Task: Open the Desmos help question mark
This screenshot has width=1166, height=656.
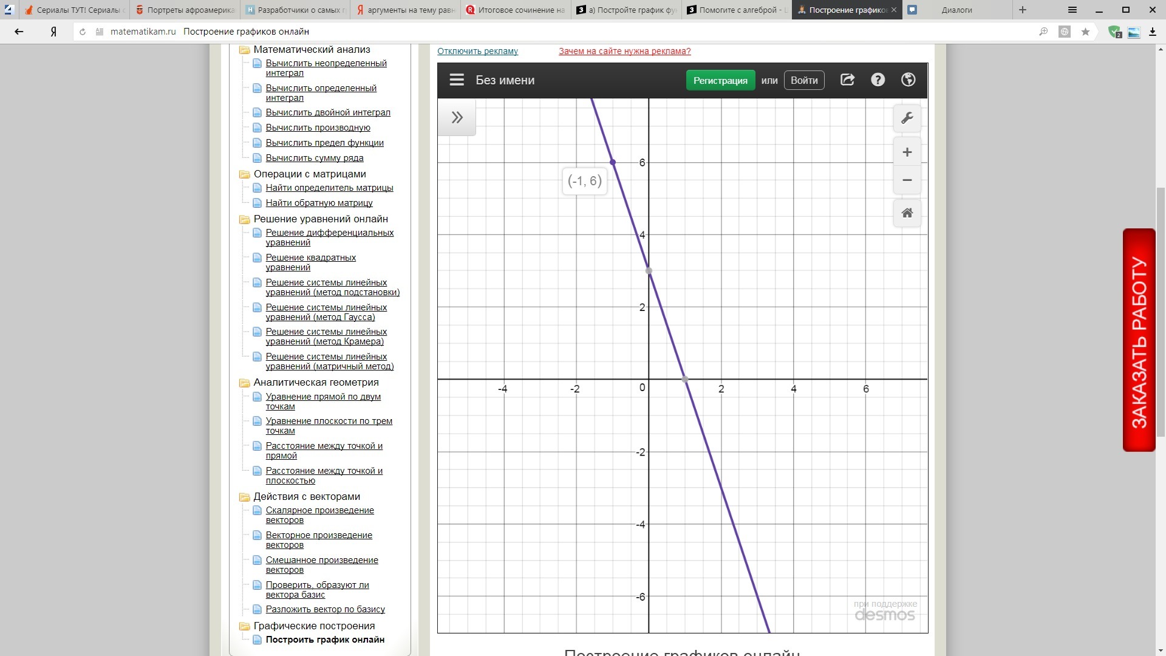Action: tap(878, 80)
